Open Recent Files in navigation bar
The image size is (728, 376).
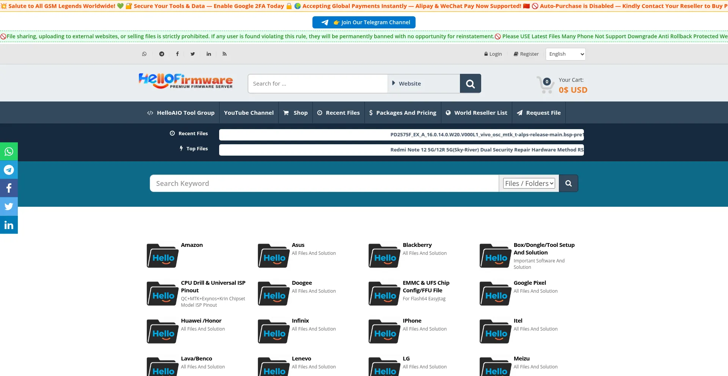pos(339,113)
